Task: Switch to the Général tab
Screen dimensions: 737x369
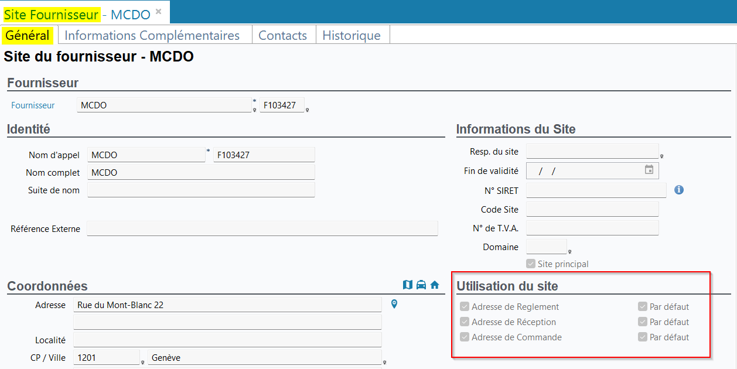Action: click(x=28, y=35)
